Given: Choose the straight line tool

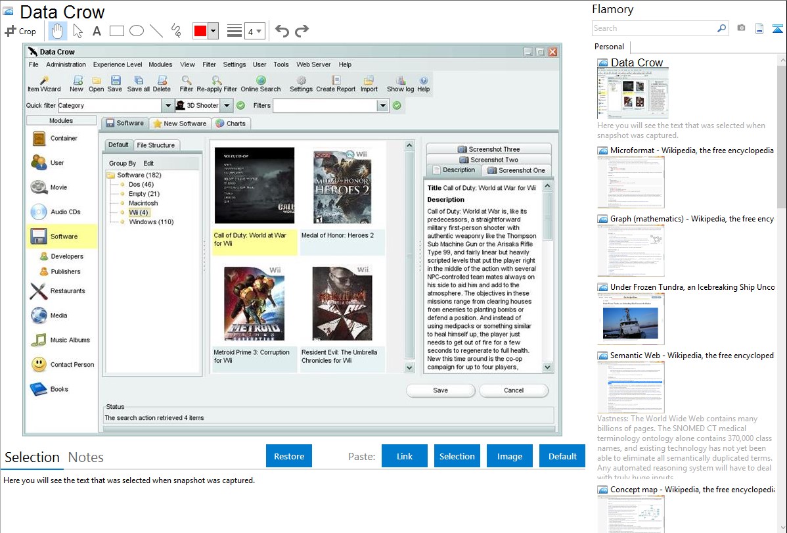Looking at the screenshot, I should click(156, 31).
